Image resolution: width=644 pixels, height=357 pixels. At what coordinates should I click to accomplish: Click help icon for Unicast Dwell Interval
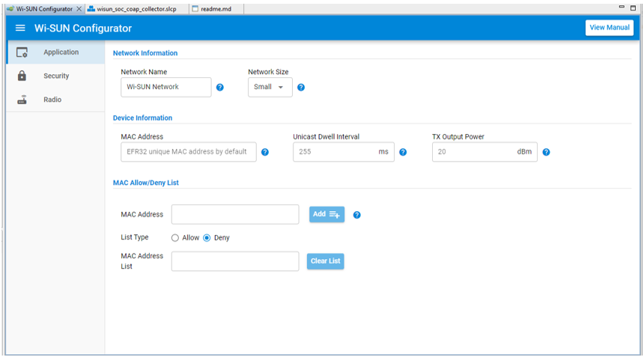click(403, 152)
